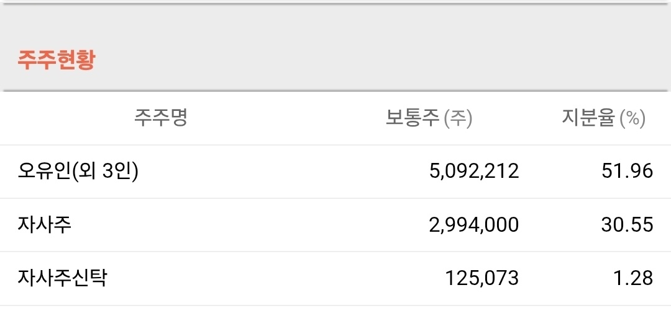Image resolution: width=671 pixels, height=316 pixels.
Task: Select the 30.55 ownership percentage
Action: [x=627, y=224]
